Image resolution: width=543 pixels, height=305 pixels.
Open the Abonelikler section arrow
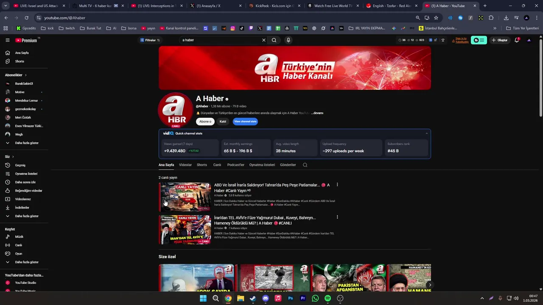point(25,75)
